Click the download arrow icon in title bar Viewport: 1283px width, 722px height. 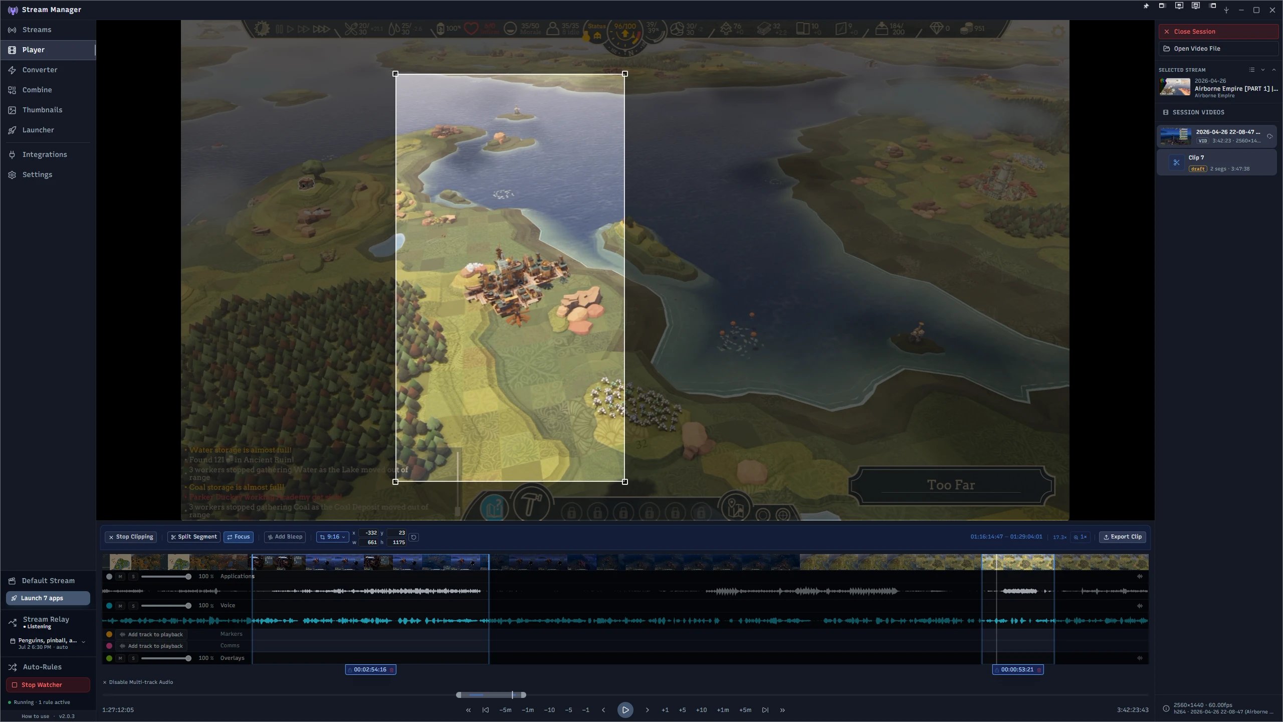coord(1226,10)
